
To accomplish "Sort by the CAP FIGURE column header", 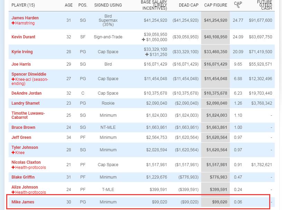I will click(x=216, y=5).
